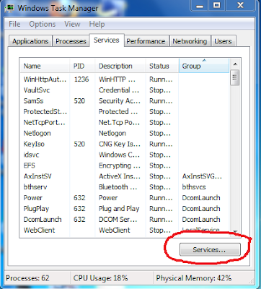The height and width of the screenshot is (289, 261).
Task: Click the Services... button
Action: tap(210, 250)
